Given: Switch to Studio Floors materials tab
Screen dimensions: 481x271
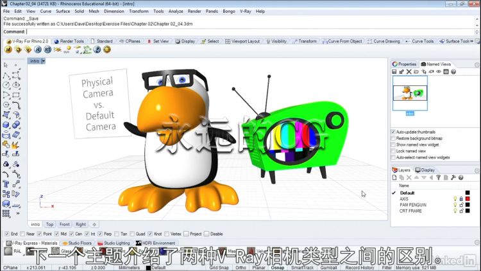Looking at the screenshot, I should click(x=77, y=243).
